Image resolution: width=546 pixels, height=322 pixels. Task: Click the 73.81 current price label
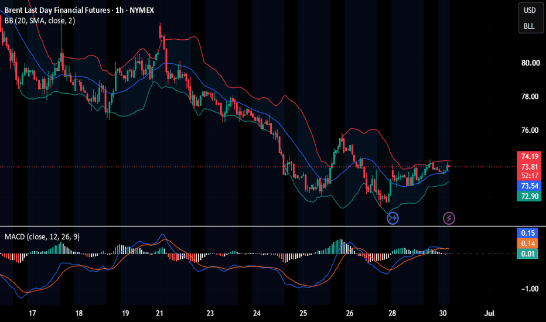[529, 167]
